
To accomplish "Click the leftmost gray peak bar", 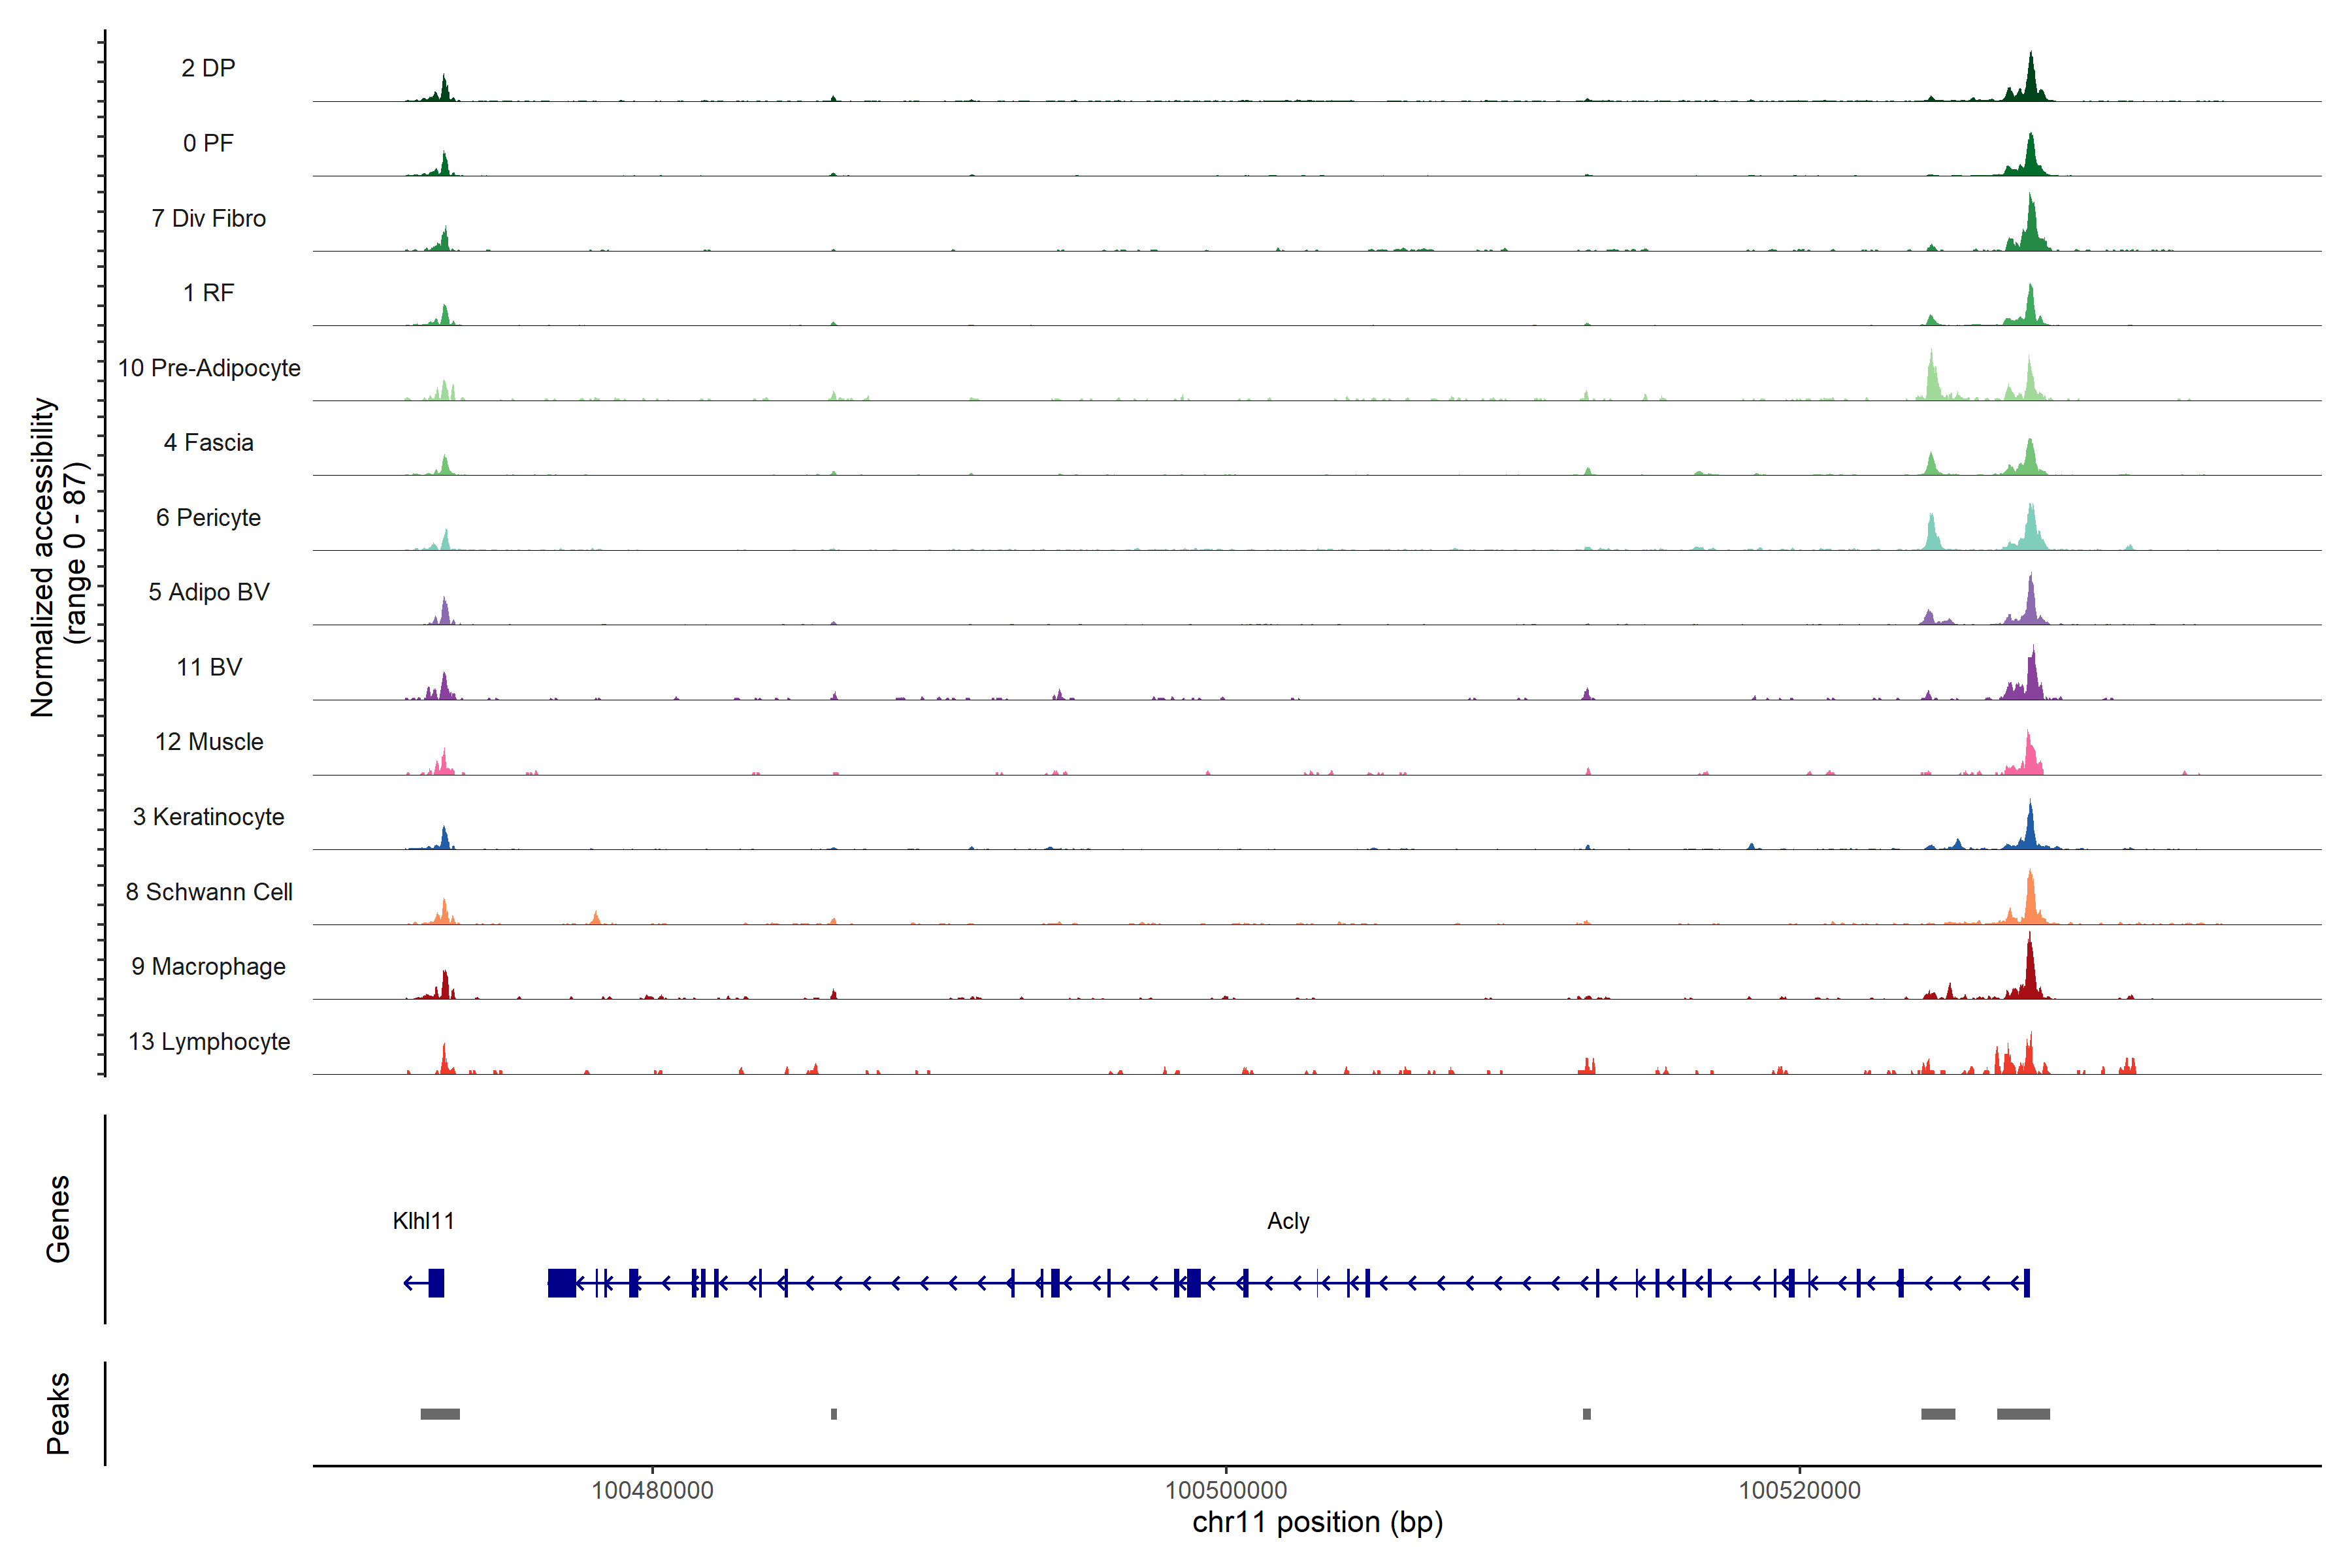I will (440, 1414).
